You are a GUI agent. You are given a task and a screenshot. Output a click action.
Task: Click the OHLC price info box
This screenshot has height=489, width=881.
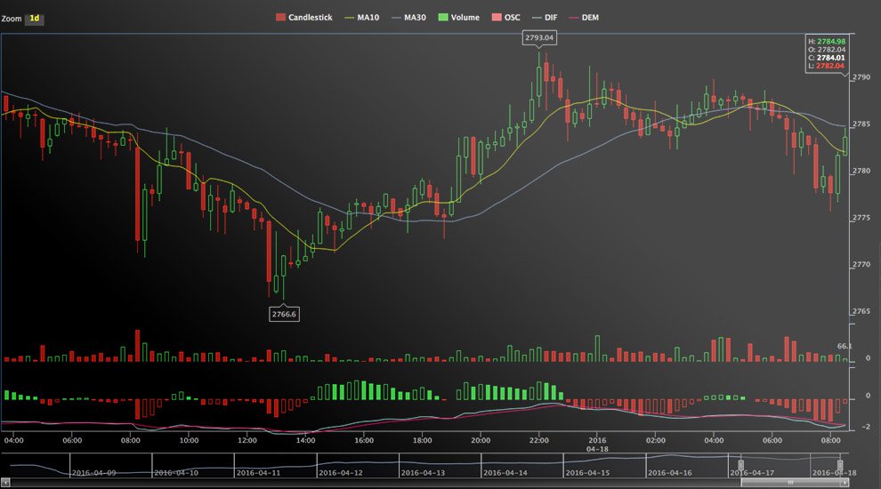point(827,53)
